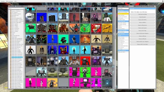Image resolution: width=164 pixels, height=92 pixels.
Task: Click the Remove all Props button
Action: pos(142,36)
